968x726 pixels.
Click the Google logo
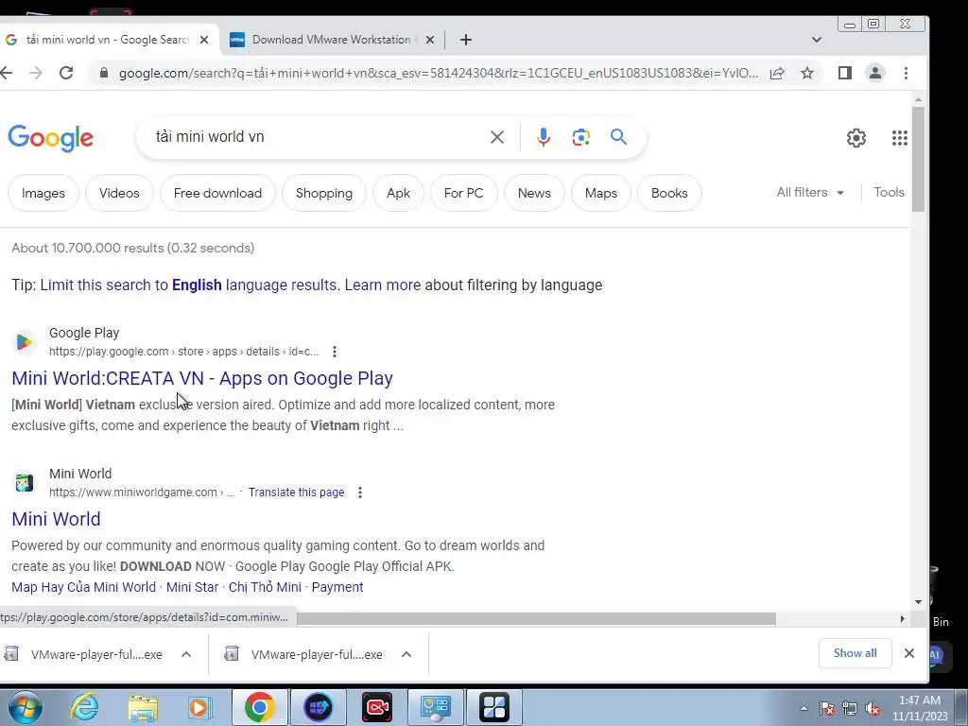tap(51, 138)
